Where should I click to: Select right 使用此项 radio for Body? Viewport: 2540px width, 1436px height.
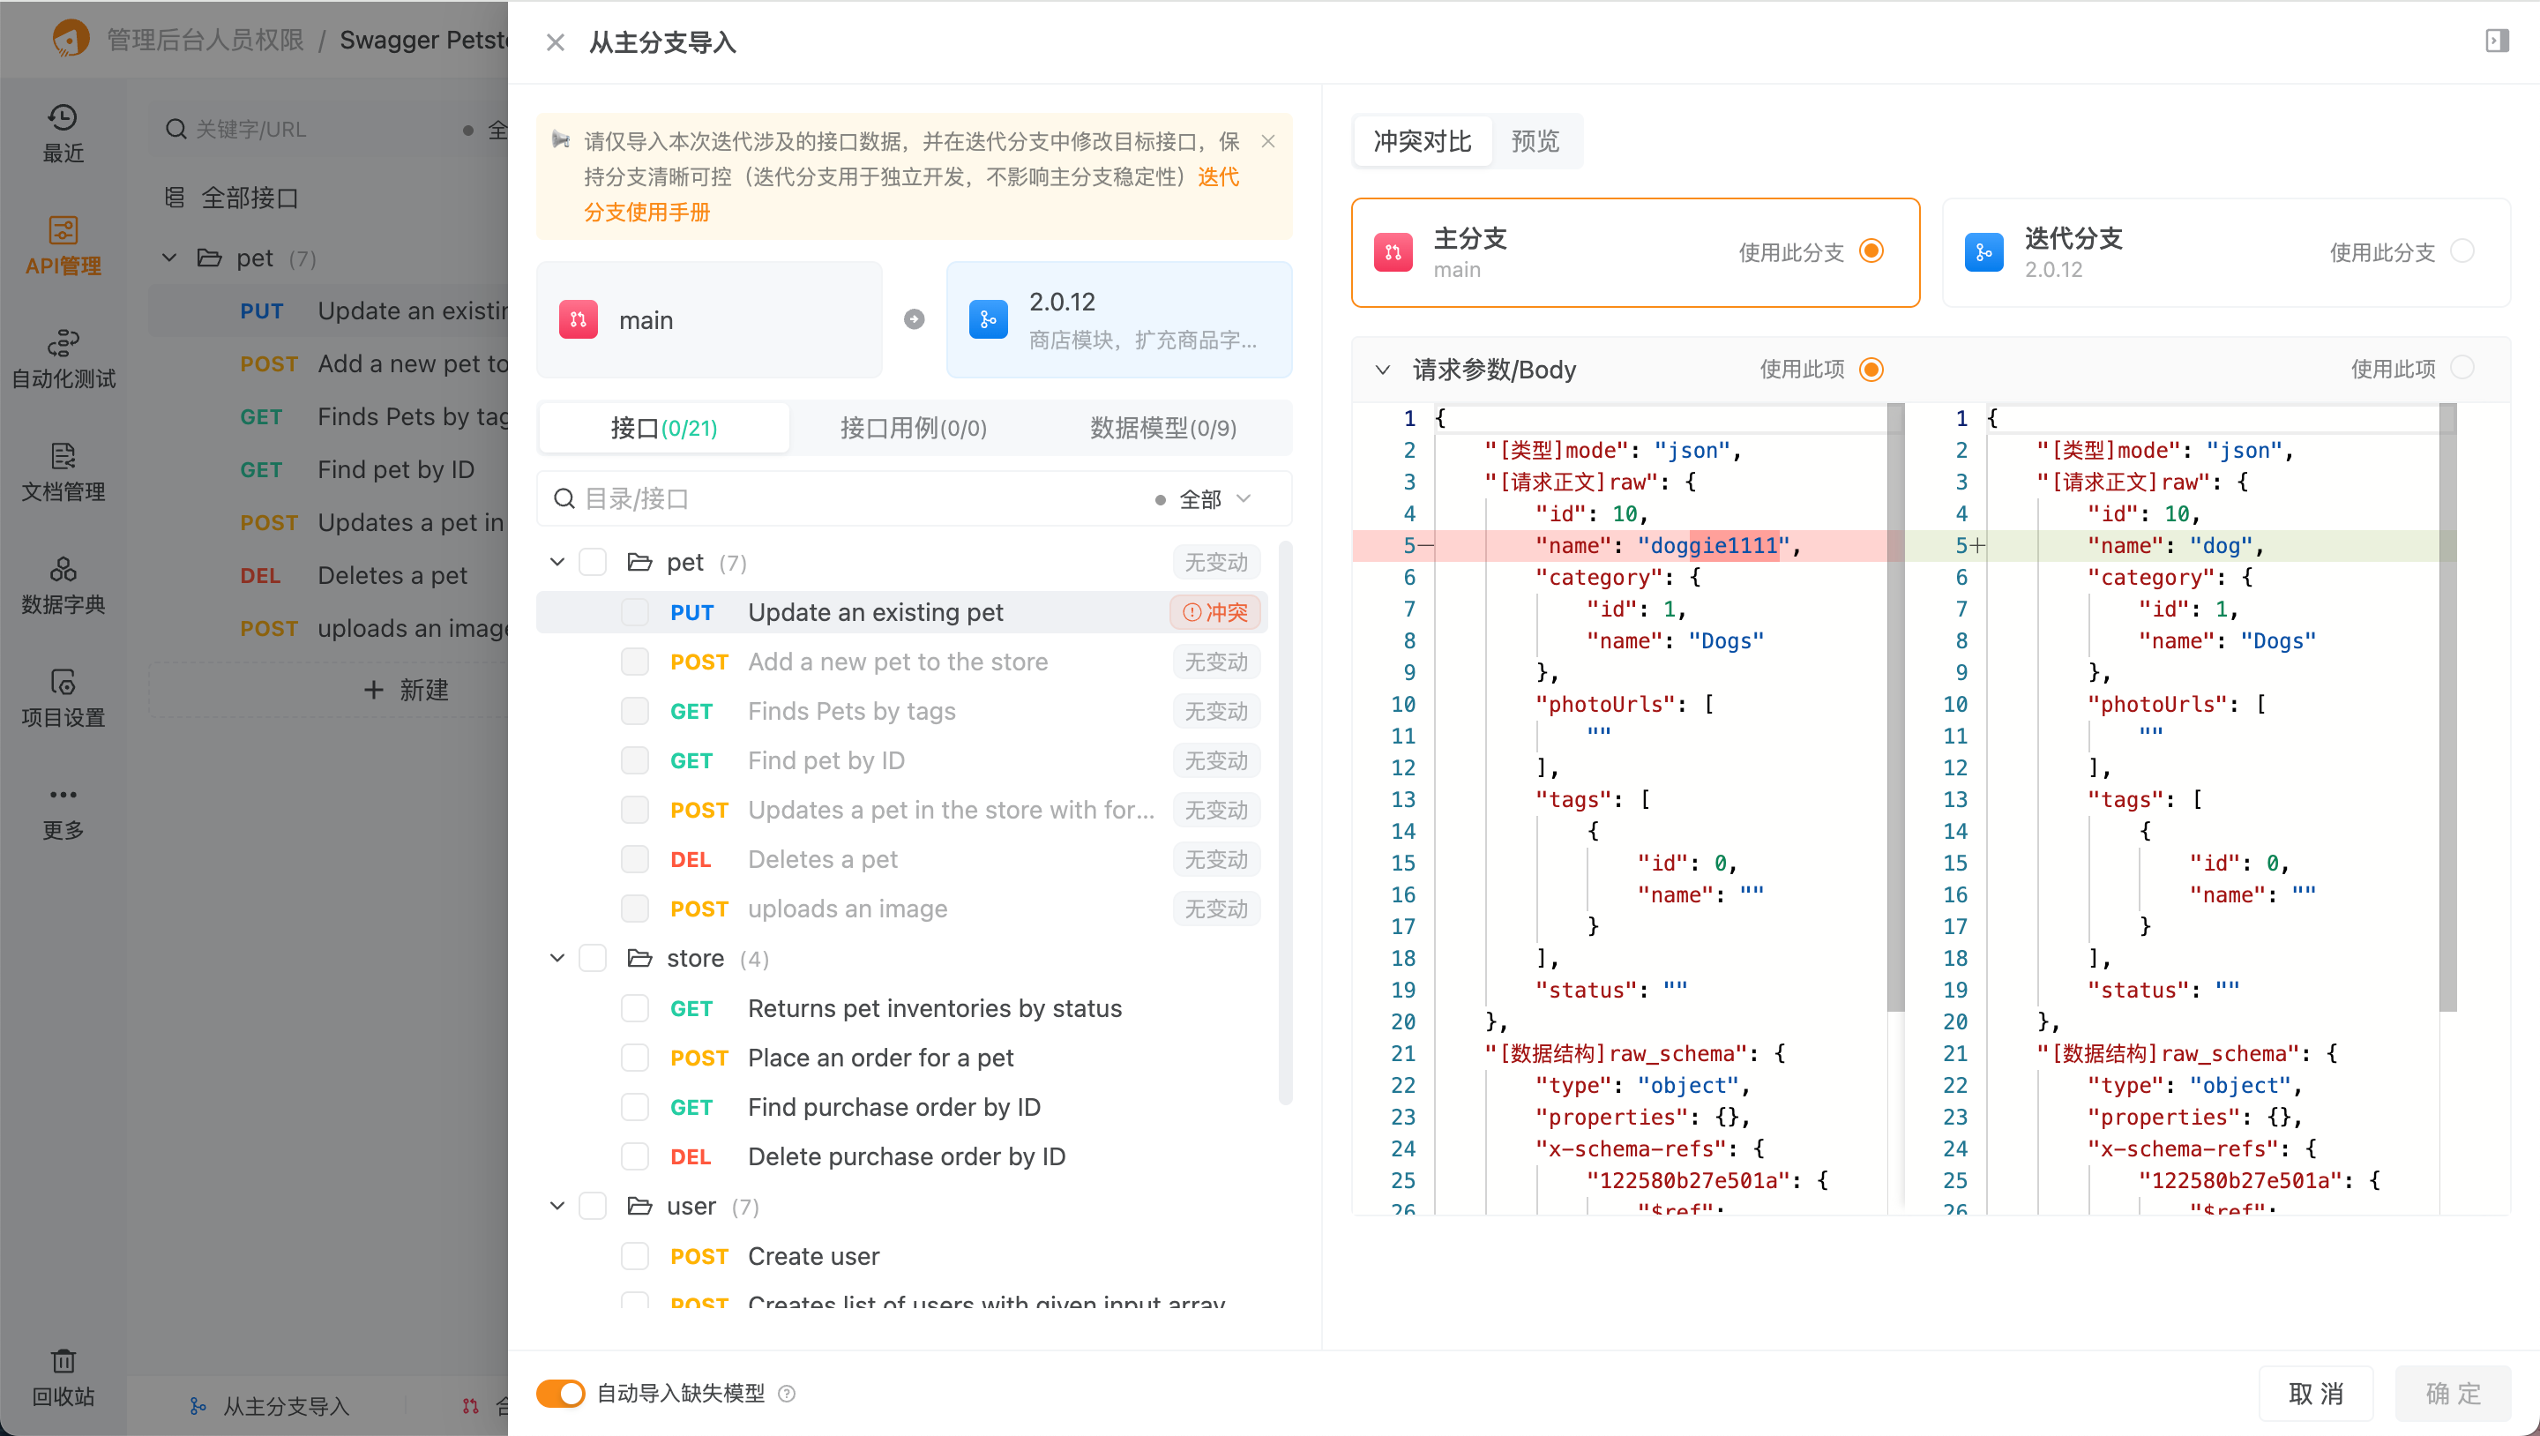[2462, 368]
